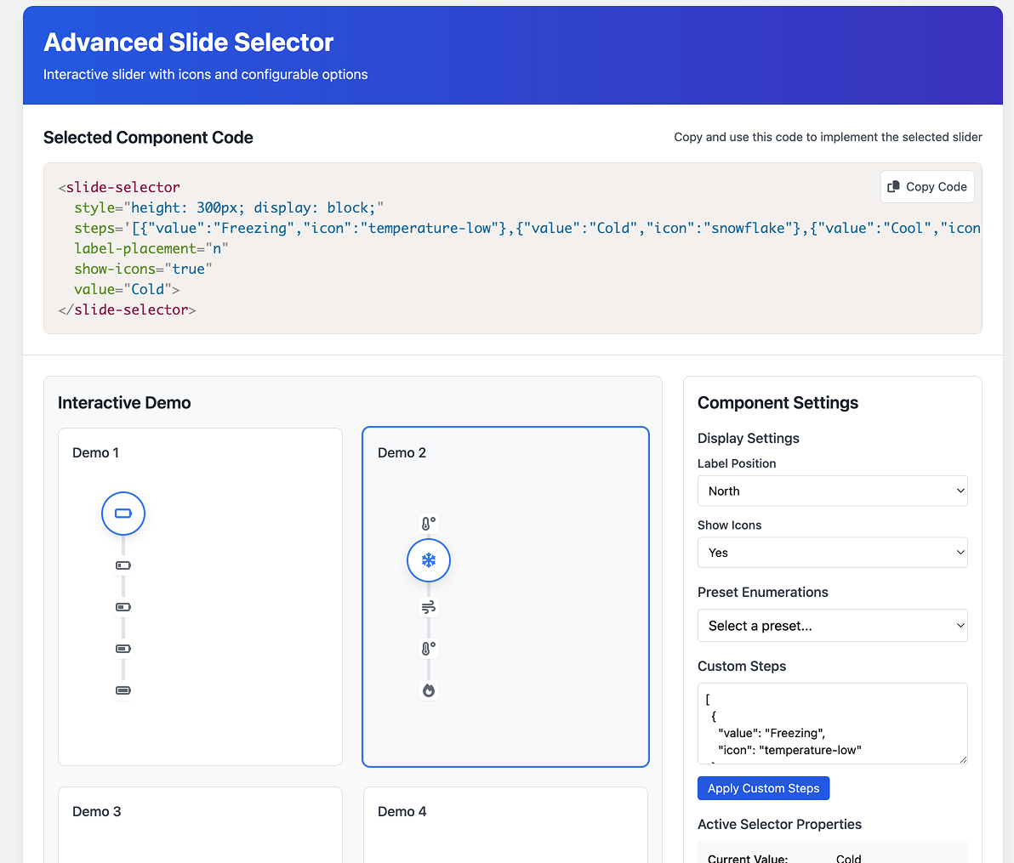
Task: Click the full battery icon in Demo 1
Action: coord(122,690)
